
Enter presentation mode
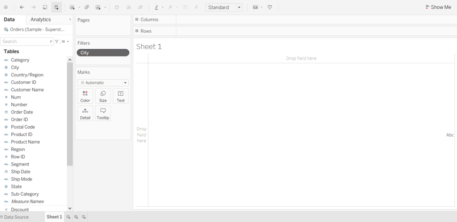270,7
